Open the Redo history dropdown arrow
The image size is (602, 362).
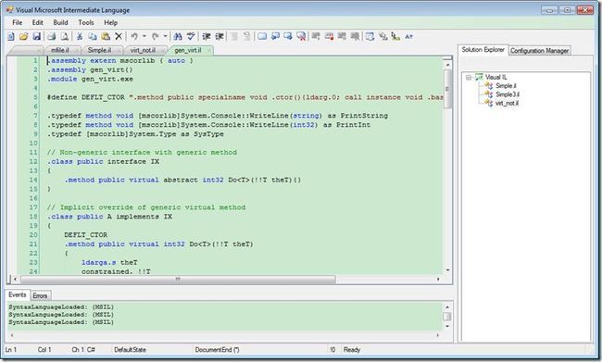click(x=165, y=36)
